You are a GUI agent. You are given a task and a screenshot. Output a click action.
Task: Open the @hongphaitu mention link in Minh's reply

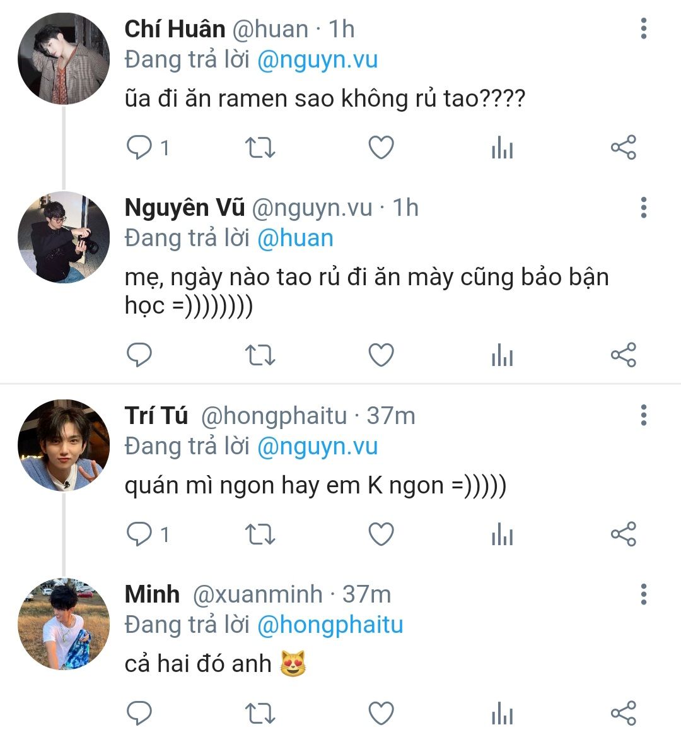click(x=330, y=625)
